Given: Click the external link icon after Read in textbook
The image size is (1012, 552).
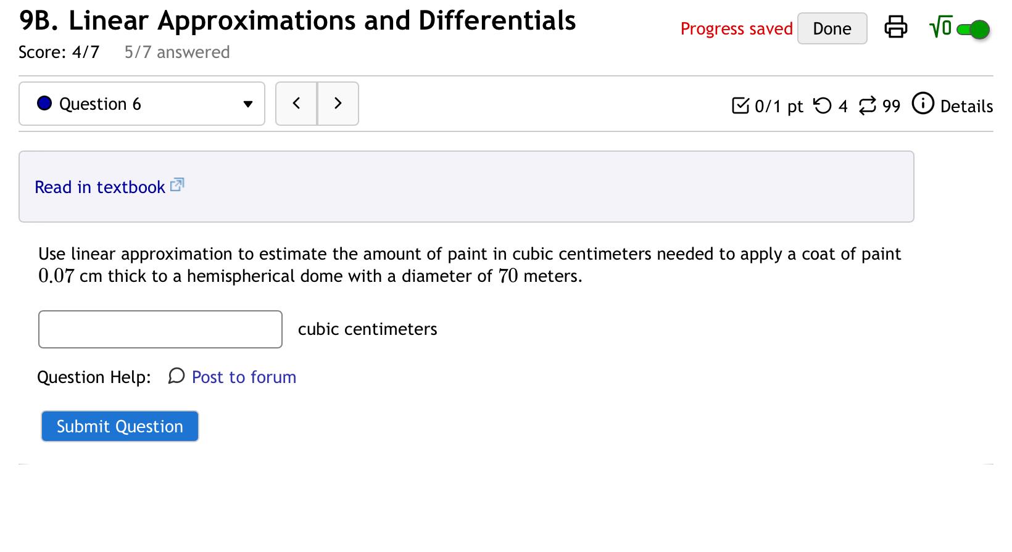Looking at the screenshot, I should (x=176, y=184).
